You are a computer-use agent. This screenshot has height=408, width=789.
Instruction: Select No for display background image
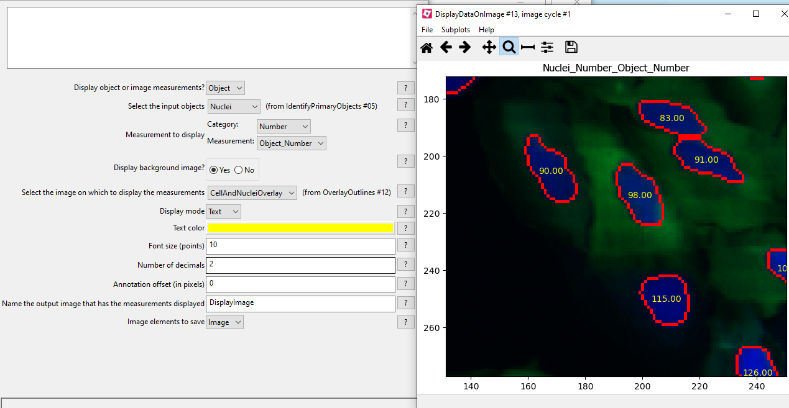(x=240, y=170)
